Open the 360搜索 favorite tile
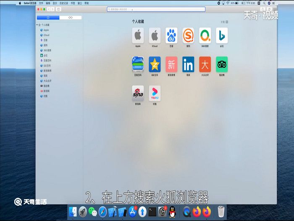Viewport: 294px width, 221px height. (205, 35)
